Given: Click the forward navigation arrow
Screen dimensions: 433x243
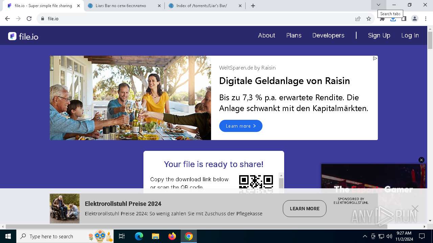Looking at the screenshot, I should (18, 19).
